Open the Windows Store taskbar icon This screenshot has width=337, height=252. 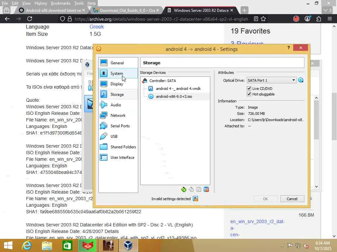[x=67, y=245]
